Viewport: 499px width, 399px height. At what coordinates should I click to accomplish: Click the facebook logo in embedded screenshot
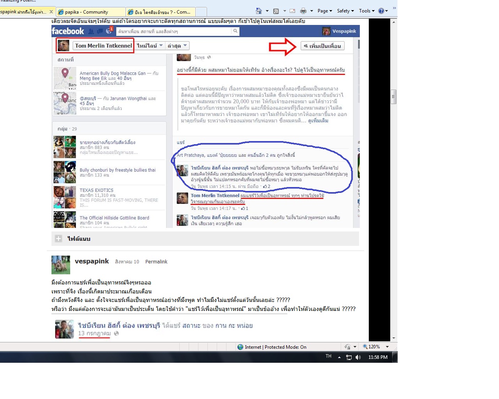(x=68, y=31)
